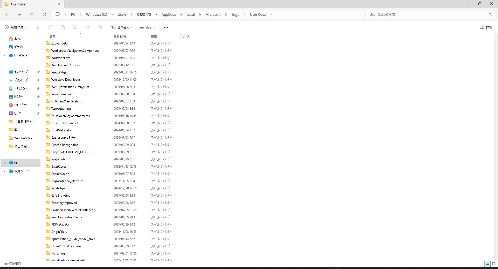Select the Snapshots.CHROME_DELETE folder

pos(71,152)
